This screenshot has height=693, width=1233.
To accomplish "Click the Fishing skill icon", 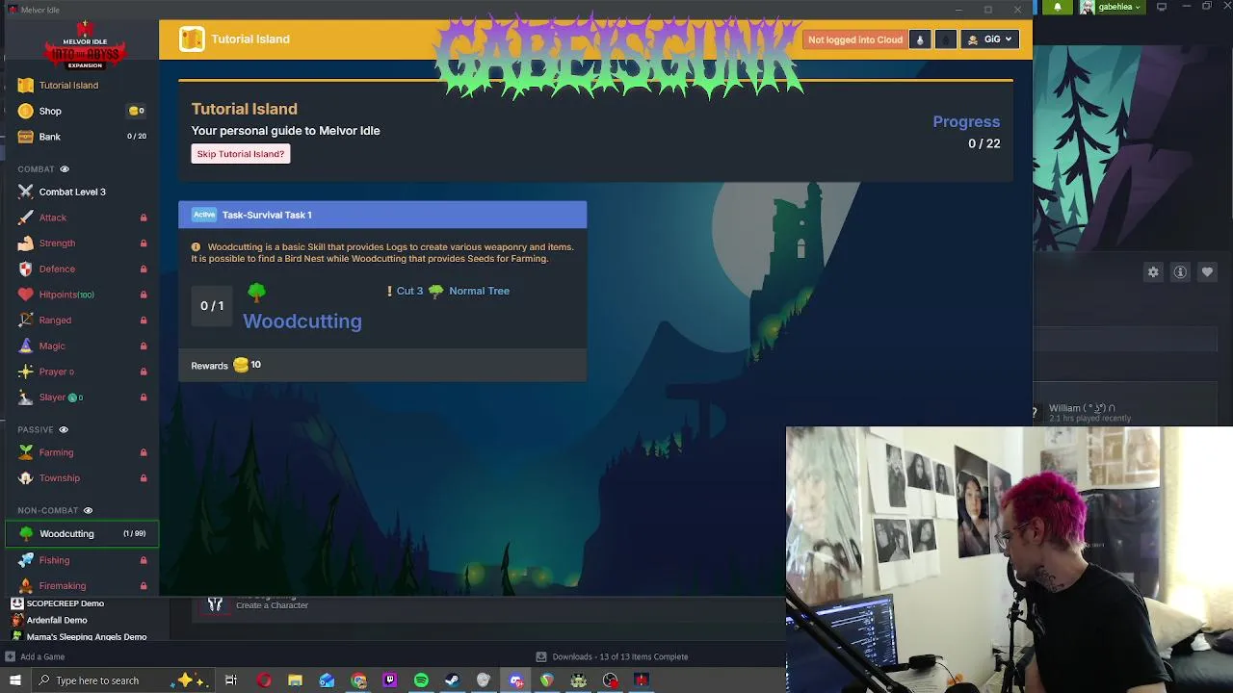I will (26, 560).
